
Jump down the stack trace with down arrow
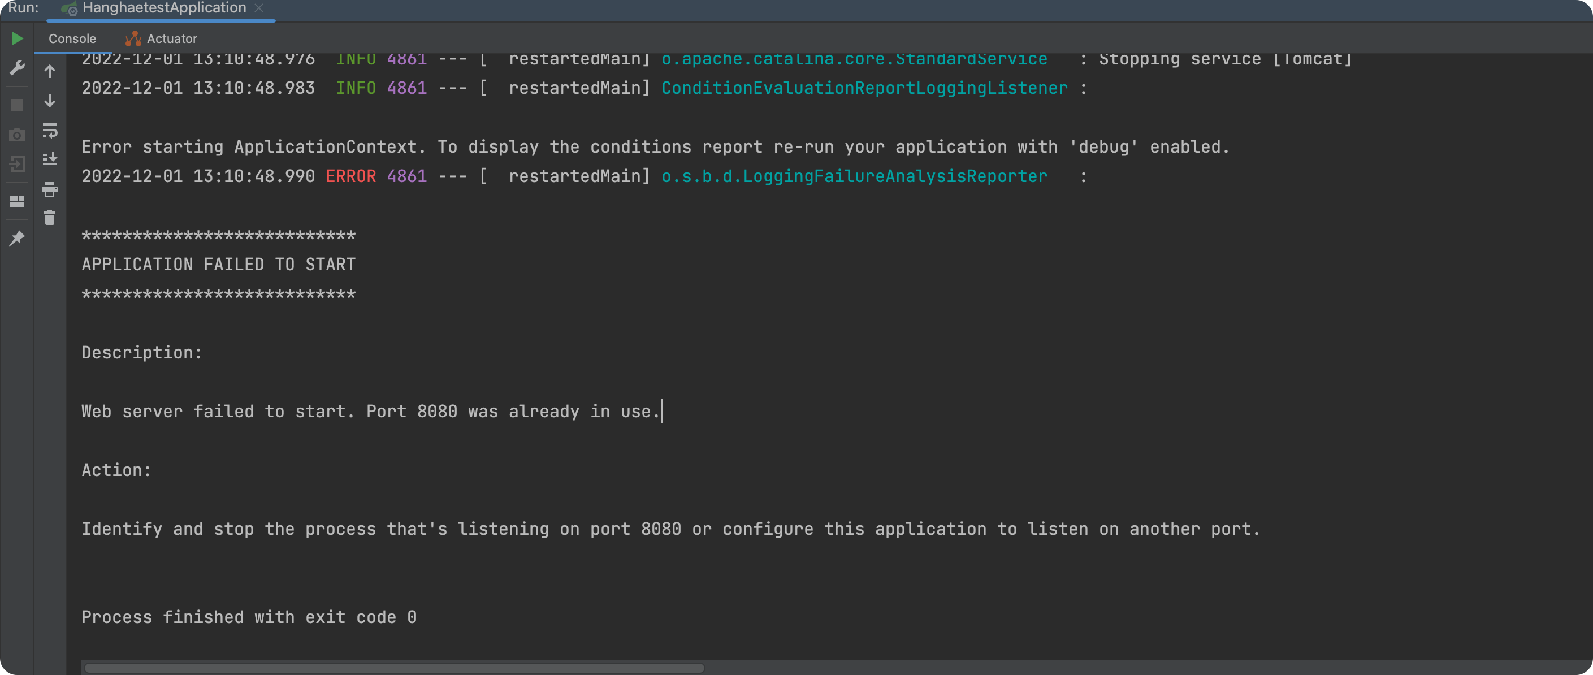(x=50, y=101)
